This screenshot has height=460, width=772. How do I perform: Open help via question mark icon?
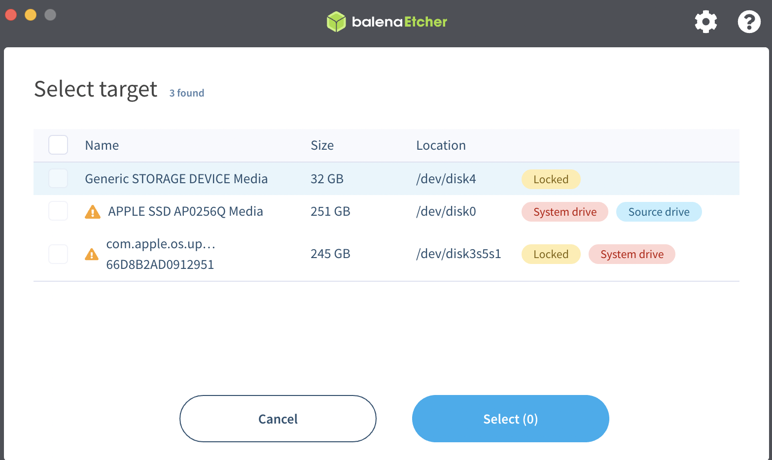(x=749, y=22)
